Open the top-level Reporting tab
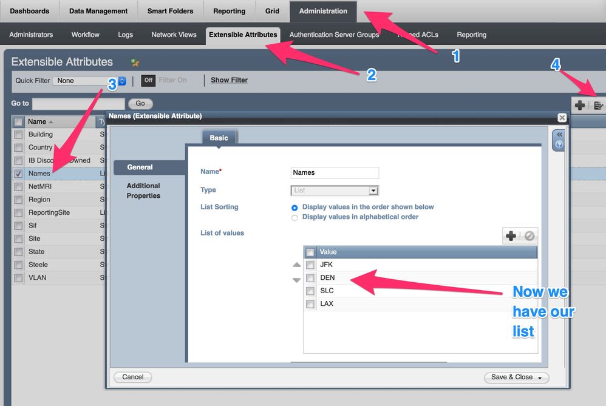The image size is (606, 406). pos(229,11)
